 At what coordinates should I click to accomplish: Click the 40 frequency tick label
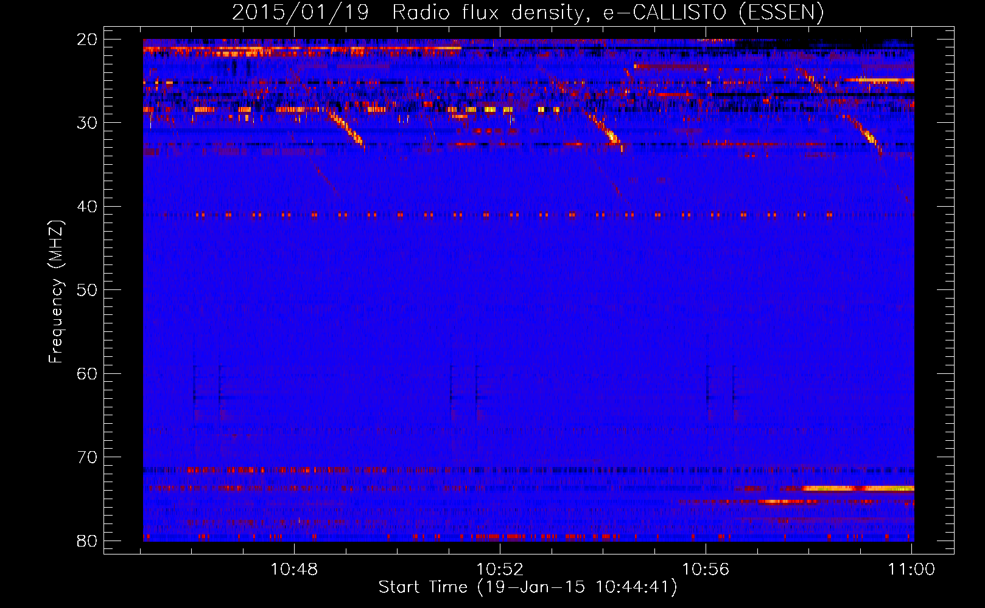[88, 207]
